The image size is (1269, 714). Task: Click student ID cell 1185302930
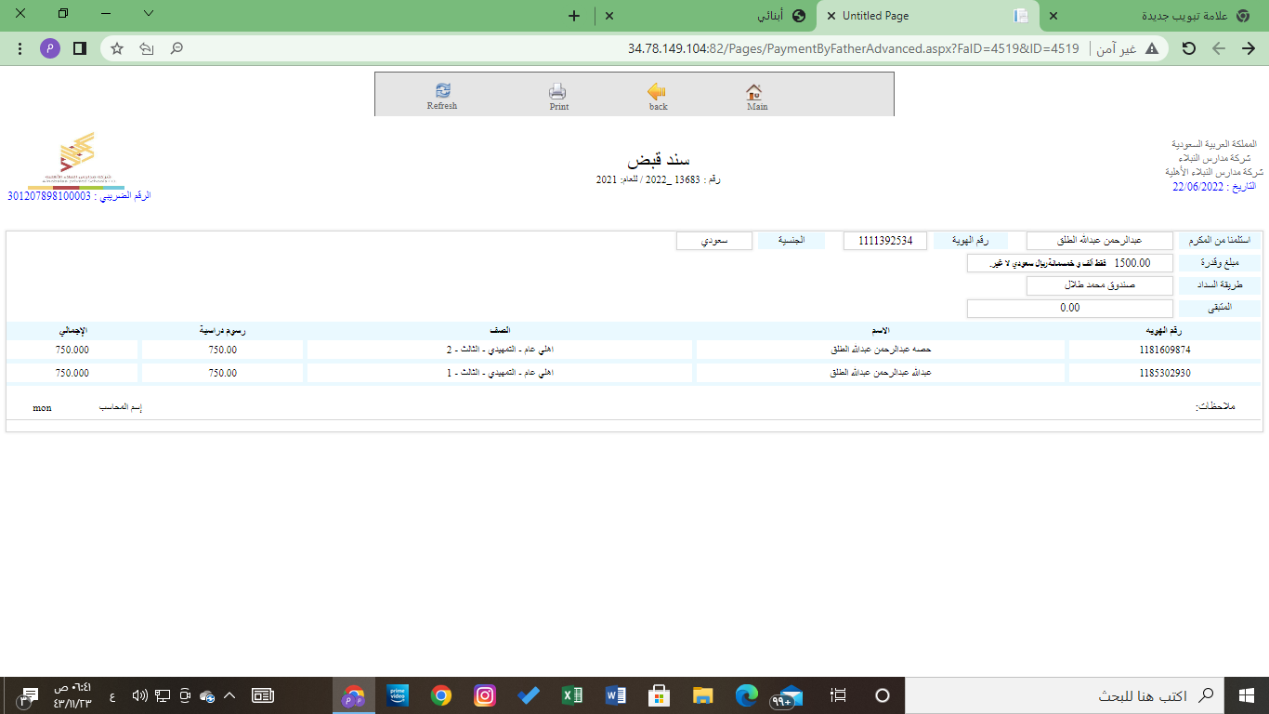1164,372
